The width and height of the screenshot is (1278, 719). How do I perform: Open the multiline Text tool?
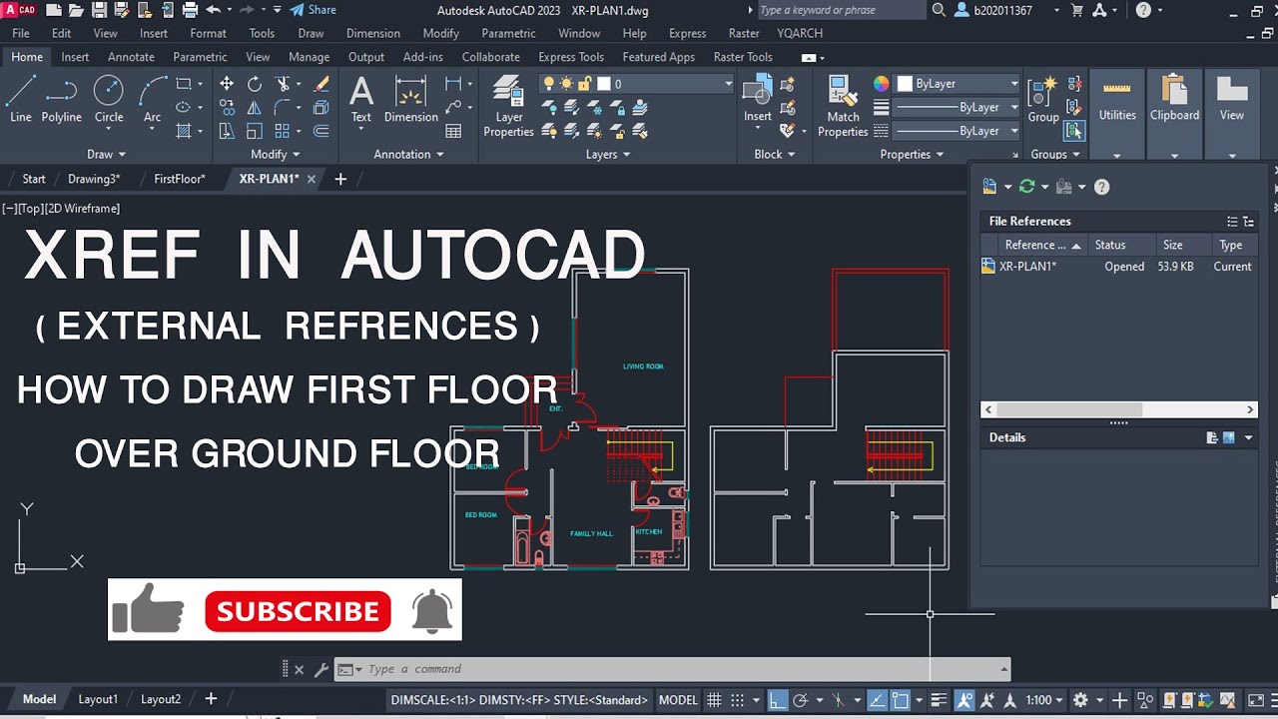(x=361, y=99)
